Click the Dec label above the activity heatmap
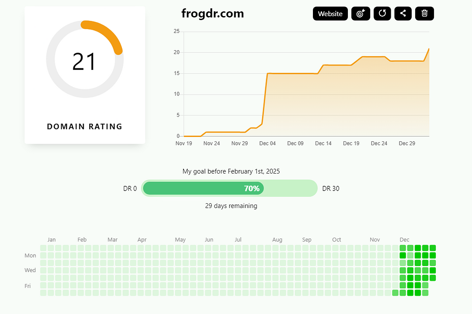 coord(404,239)
